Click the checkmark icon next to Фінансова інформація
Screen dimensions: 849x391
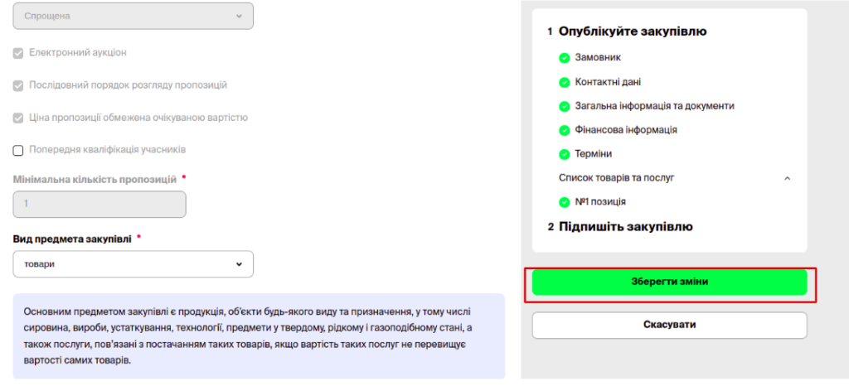pos(565,130)
